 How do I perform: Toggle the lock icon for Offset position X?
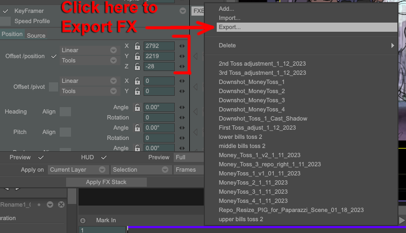coord(137,46)
